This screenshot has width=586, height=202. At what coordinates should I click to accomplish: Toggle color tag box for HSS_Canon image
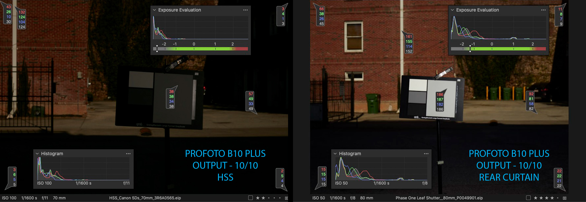click(x=251, y=198)
